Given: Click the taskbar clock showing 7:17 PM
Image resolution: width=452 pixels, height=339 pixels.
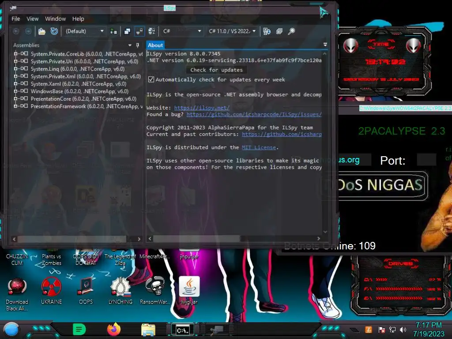Looking at the screenshot, I should pyautogui.click(x=429, y=329).
